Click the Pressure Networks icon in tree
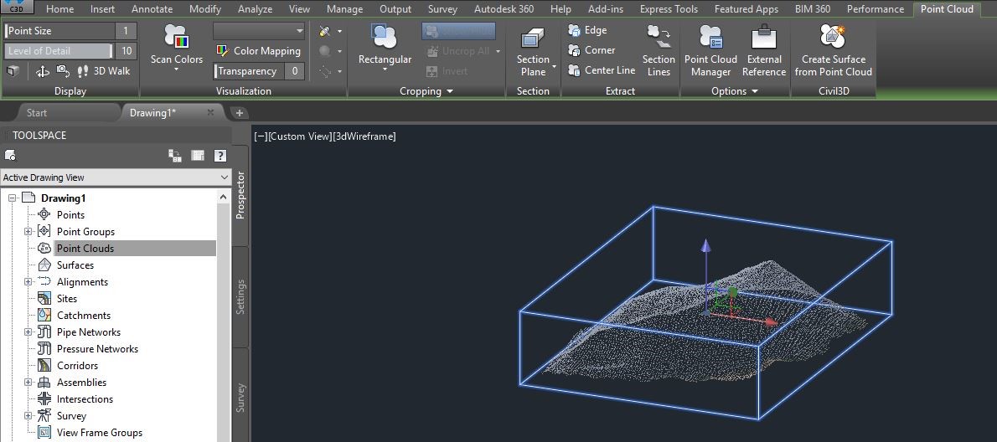The image size is (997, 442). pos(44,349)
